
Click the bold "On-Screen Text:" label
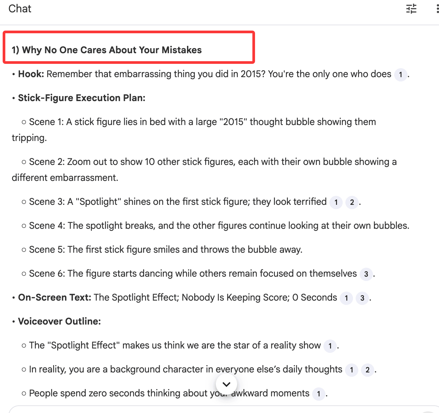[x=54, y=297]
